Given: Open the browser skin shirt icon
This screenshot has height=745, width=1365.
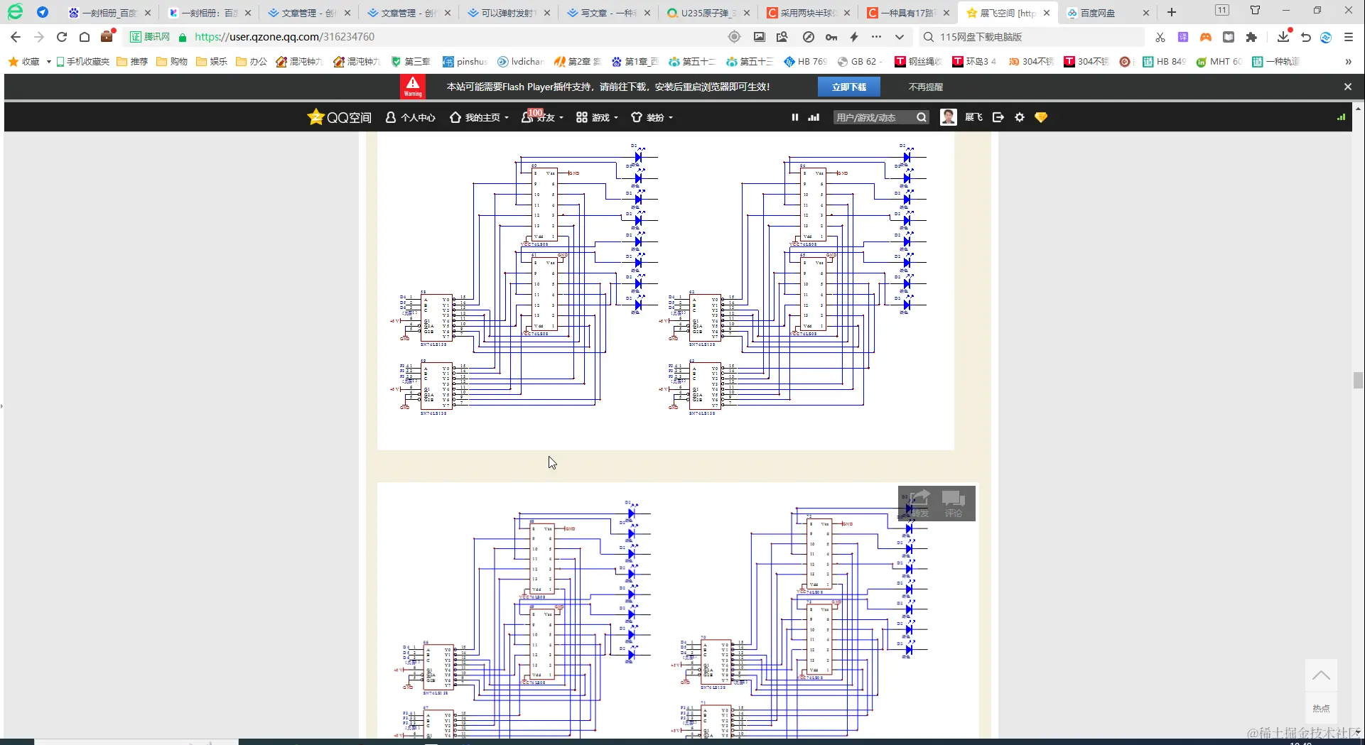Looking at the screenshot, I should click(1256, 10).
